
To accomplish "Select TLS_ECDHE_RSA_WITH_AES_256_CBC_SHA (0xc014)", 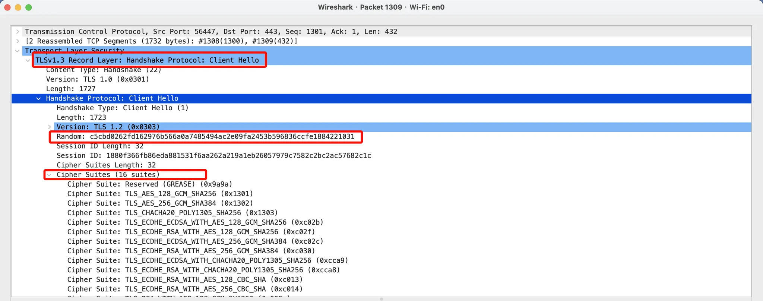I will 185,289.
